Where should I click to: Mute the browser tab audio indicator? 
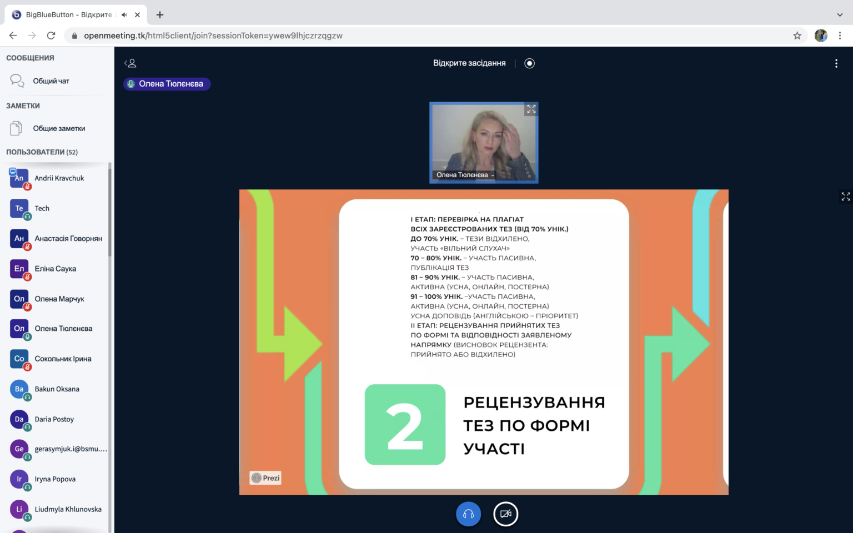(x=124, y=15)
